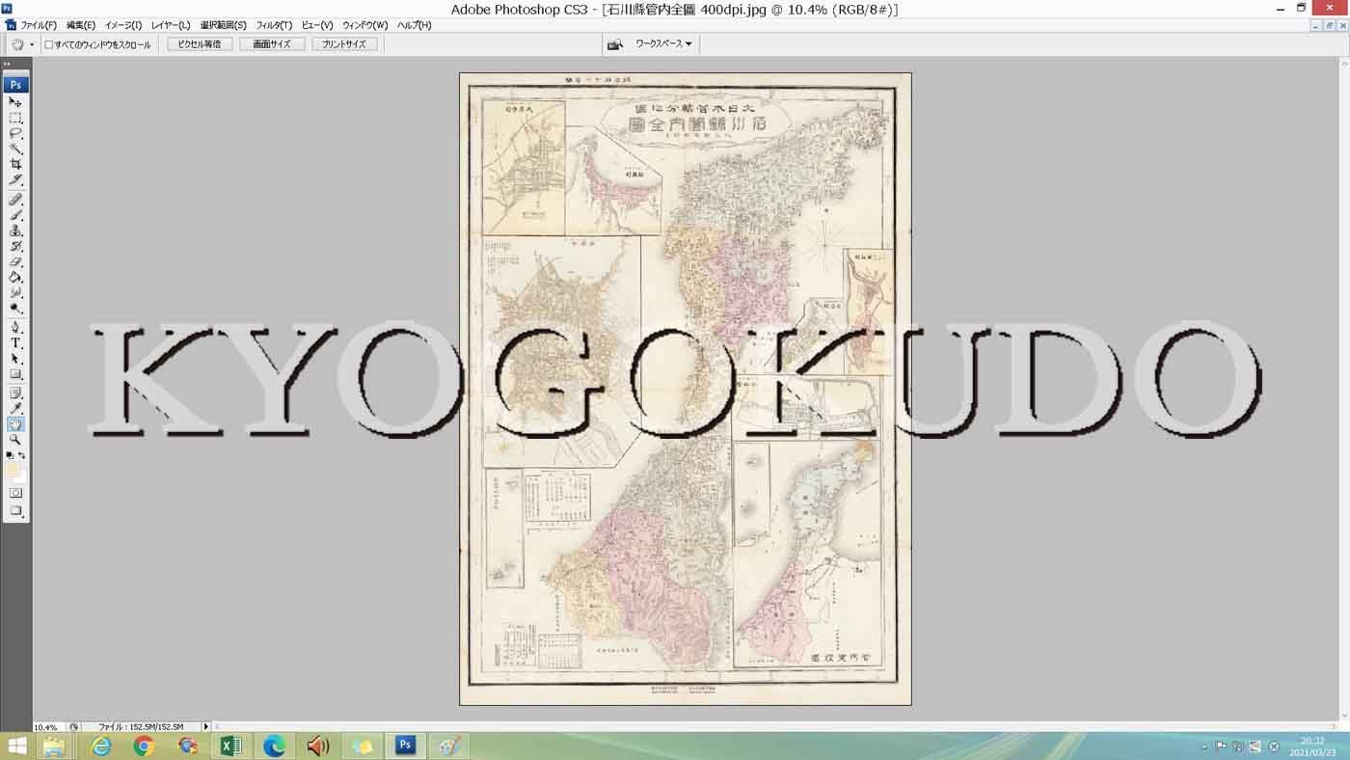The width and height of the screenshot is (1350, 760).
Task: Select the Brush tool
Action: 15,215
